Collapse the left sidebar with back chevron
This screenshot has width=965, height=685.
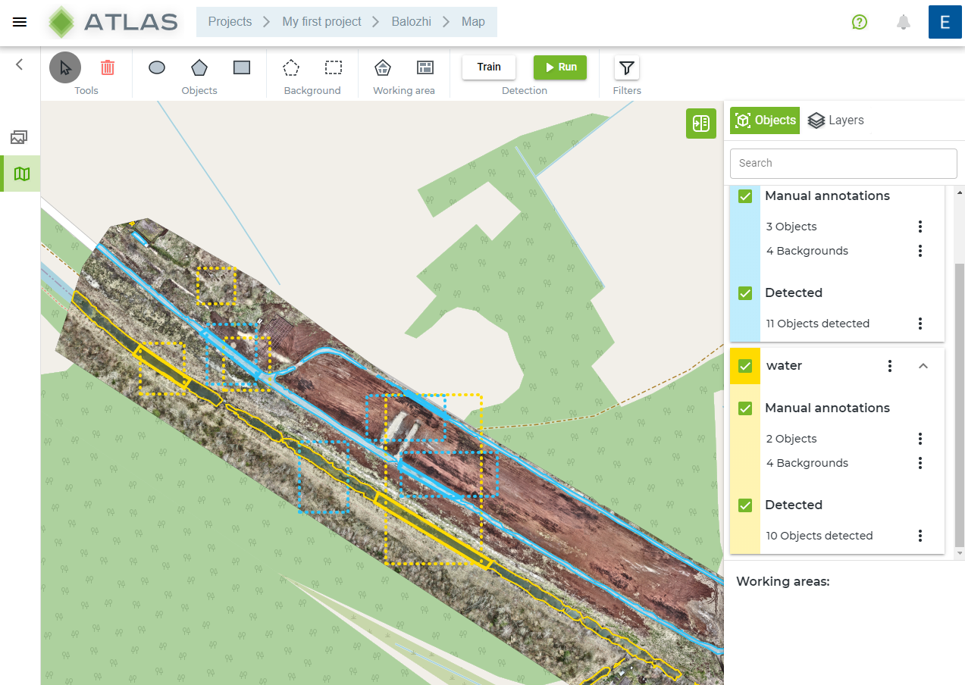tap(20, 64)
